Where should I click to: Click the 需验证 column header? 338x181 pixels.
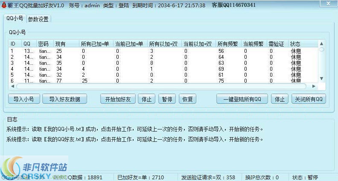[277, 44]
